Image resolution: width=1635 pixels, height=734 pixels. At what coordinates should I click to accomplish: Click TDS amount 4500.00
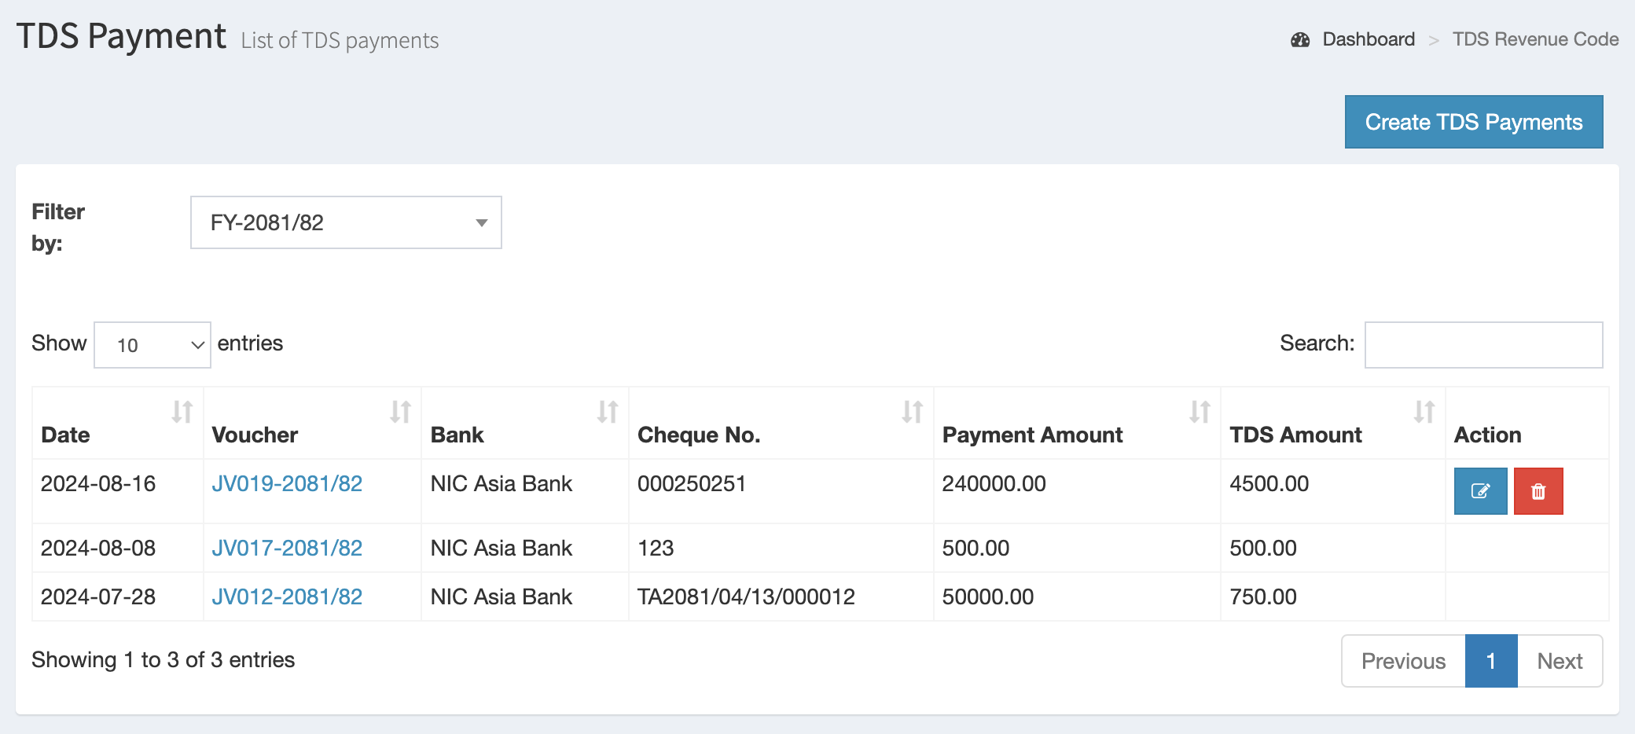pos(1269,483)
